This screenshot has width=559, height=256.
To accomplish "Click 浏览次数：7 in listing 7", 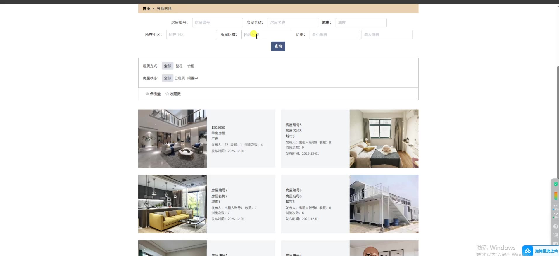I will (221, 213).
